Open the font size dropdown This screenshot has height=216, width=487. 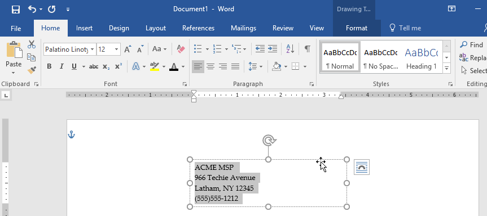116,49
